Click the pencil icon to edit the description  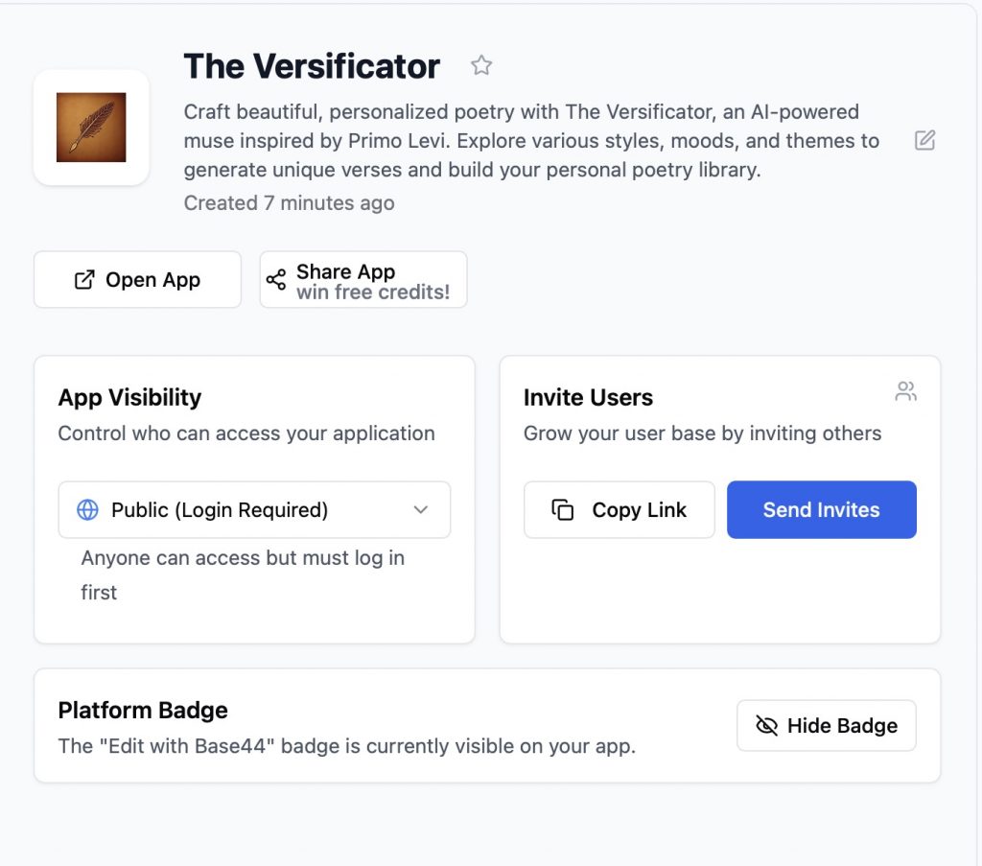(x=924, y=141)
